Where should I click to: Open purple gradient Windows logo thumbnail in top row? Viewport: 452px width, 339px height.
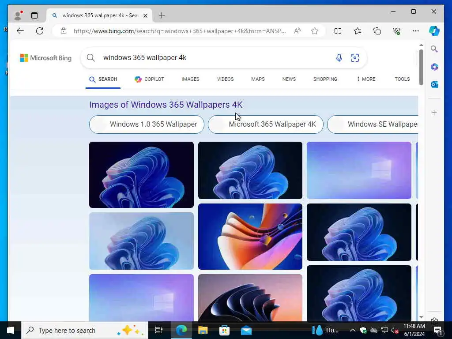point(359,170)
